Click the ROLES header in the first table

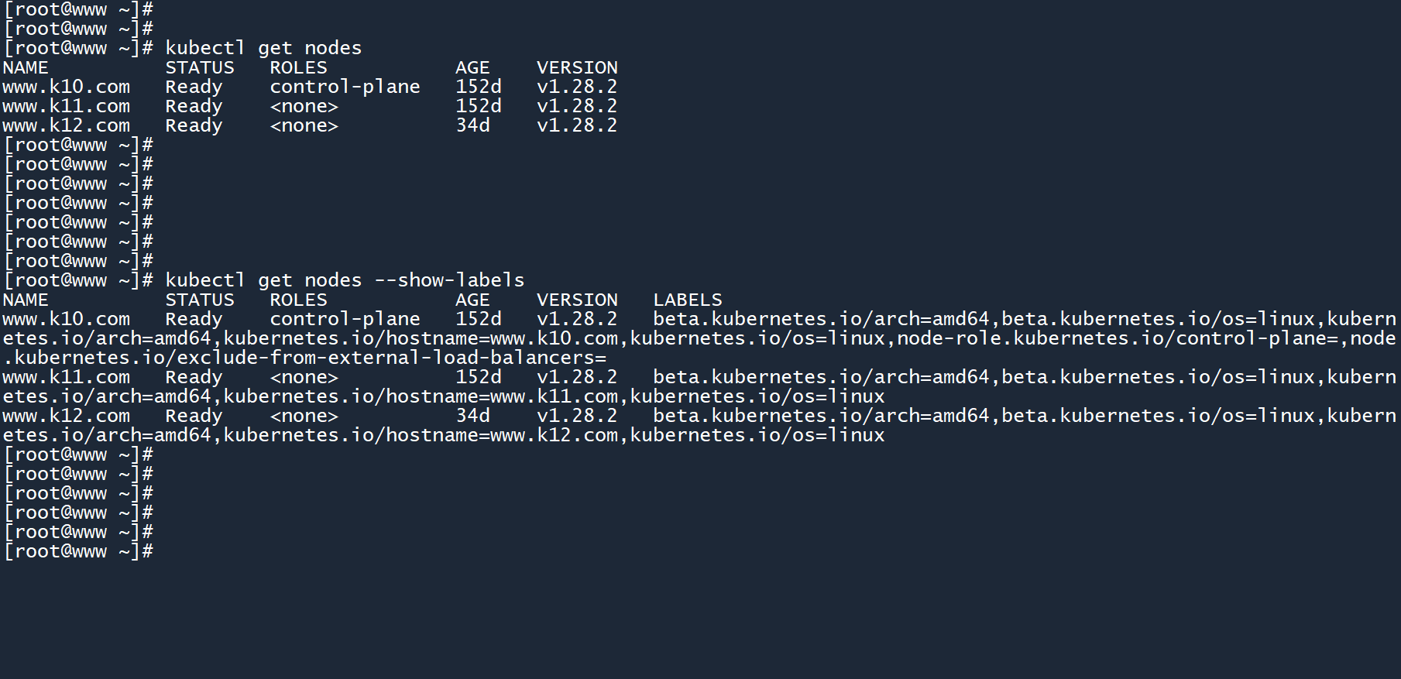(298, 67)
